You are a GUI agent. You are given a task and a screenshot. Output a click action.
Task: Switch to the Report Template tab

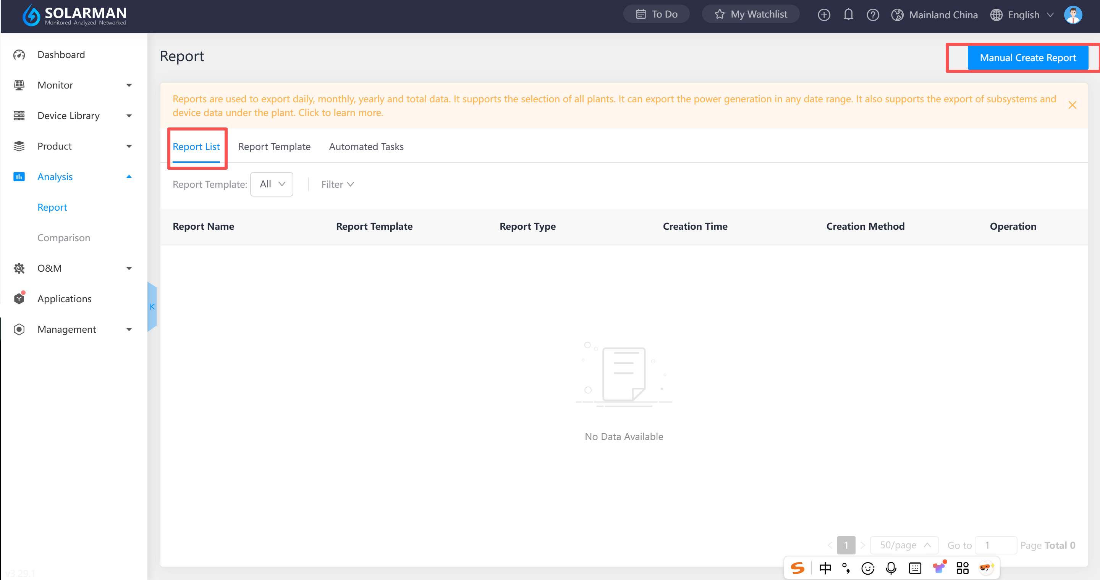(x=274, y=146)
